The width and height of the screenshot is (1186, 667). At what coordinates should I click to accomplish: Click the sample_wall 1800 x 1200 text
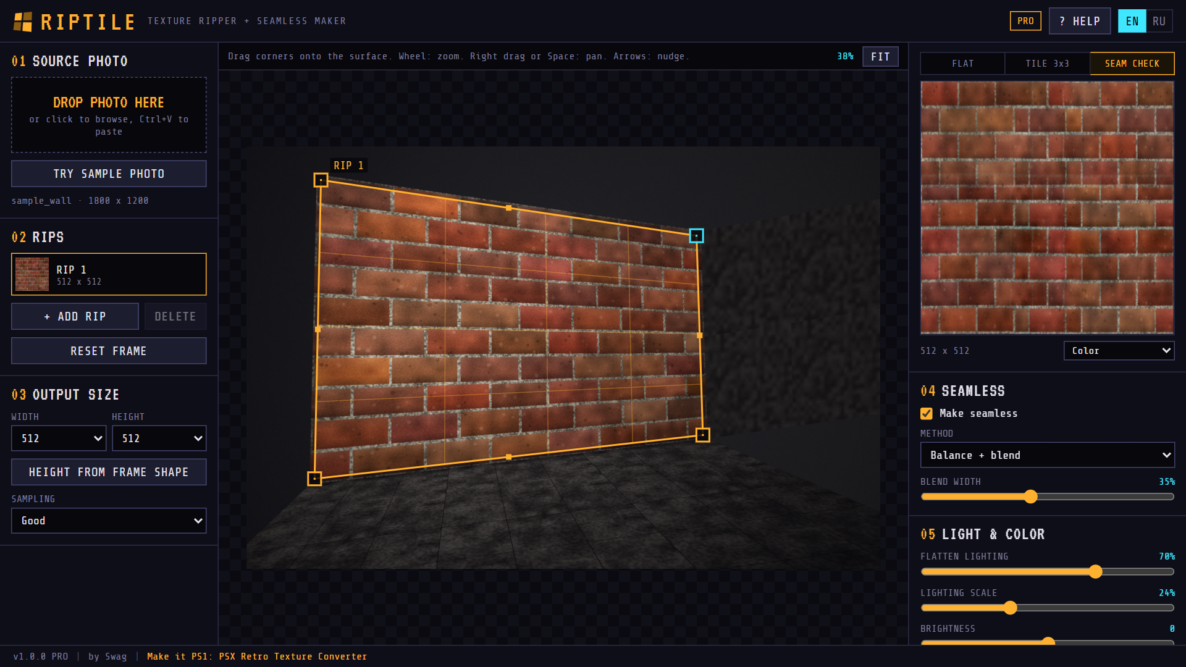tap(80, 201)
